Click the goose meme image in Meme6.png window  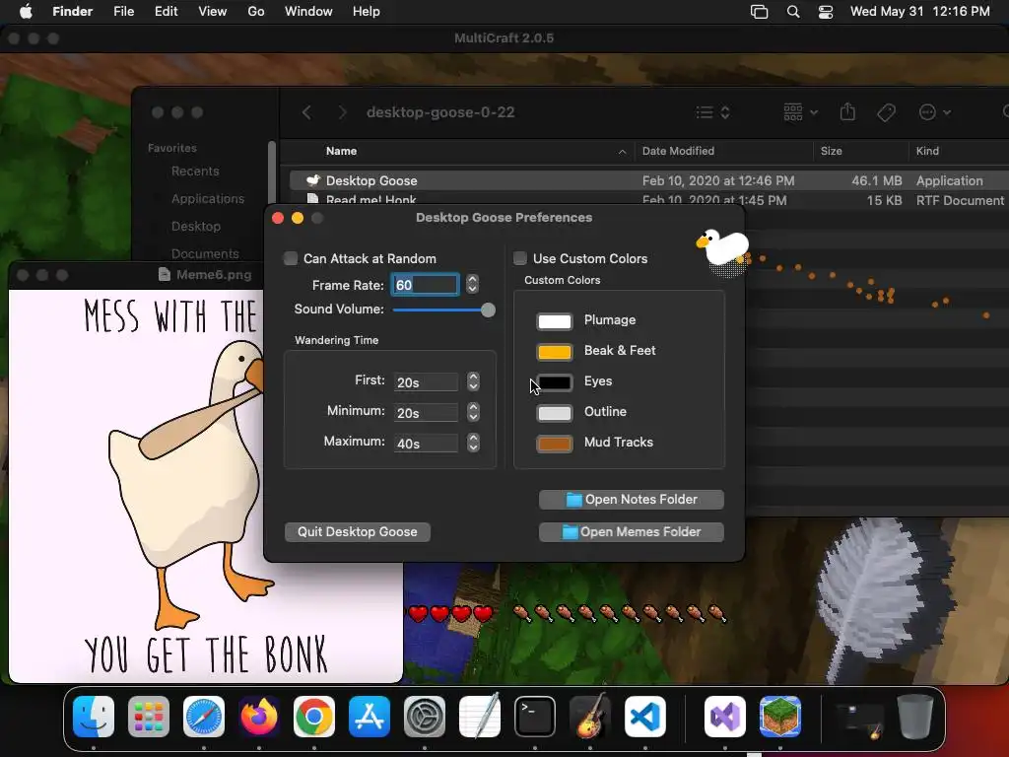(205, 486)
